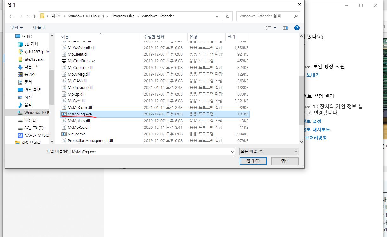Click the 다운로드 blue arrow icon
The image size is (387, 237).
(20, 67)
